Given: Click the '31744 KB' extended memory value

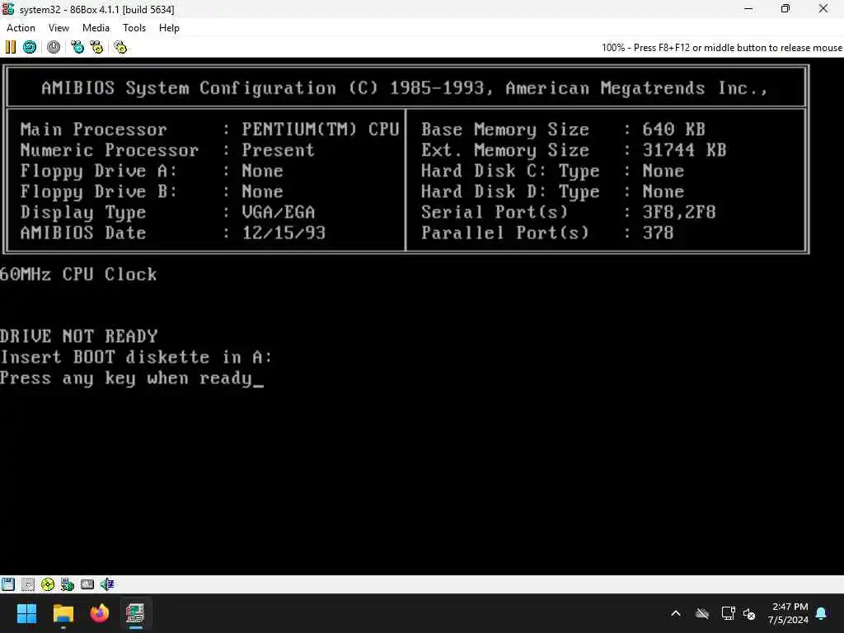Looking at the screenshot, I should tap(684, 150).
